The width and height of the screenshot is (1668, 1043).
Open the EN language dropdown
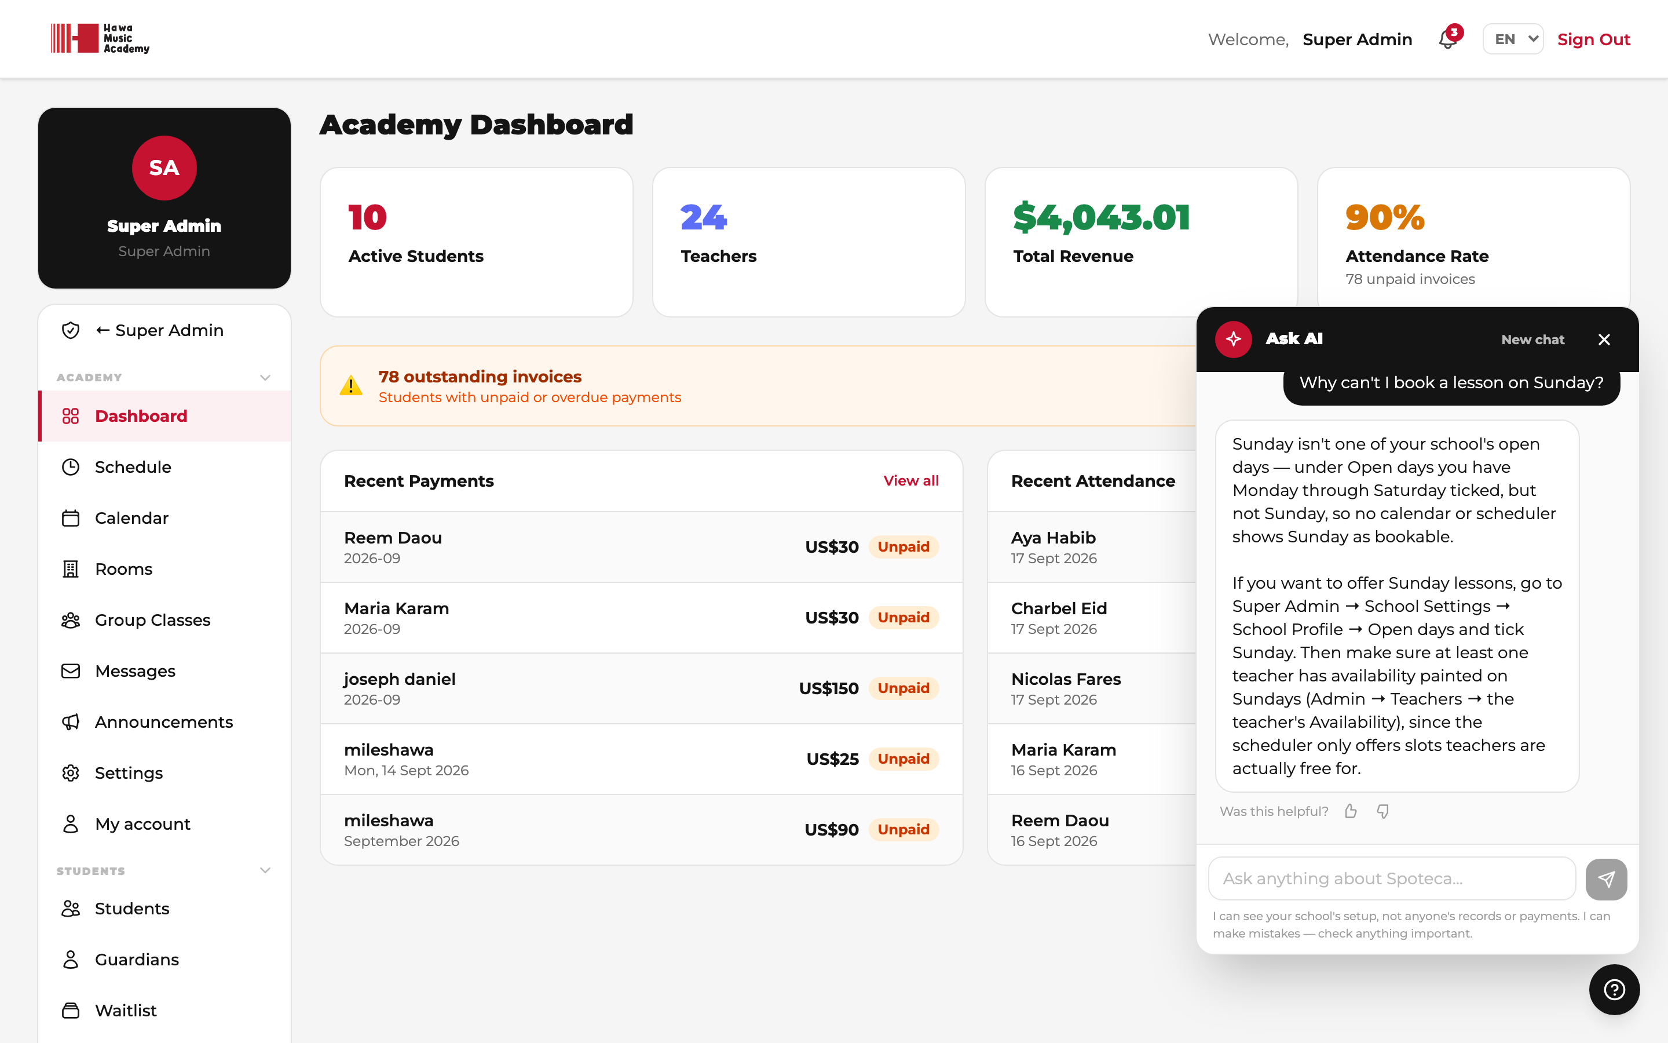click(x=1513, y=39)
